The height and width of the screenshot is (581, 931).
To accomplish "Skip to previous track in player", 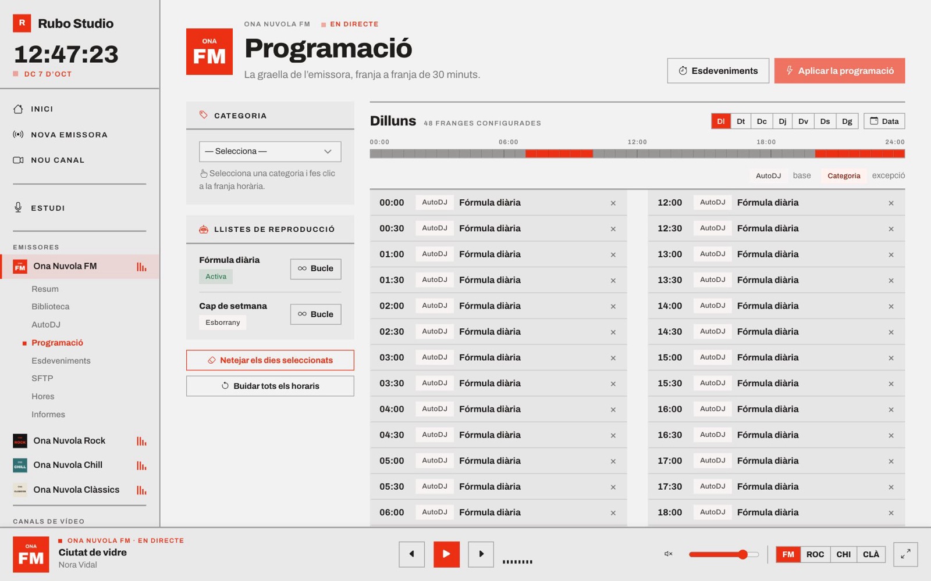I will coord(411,554).
